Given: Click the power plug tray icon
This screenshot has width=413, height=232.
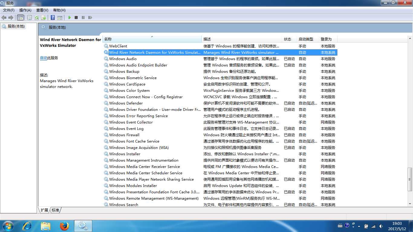Looking at the screenshot, I should (x=366, y=226).
